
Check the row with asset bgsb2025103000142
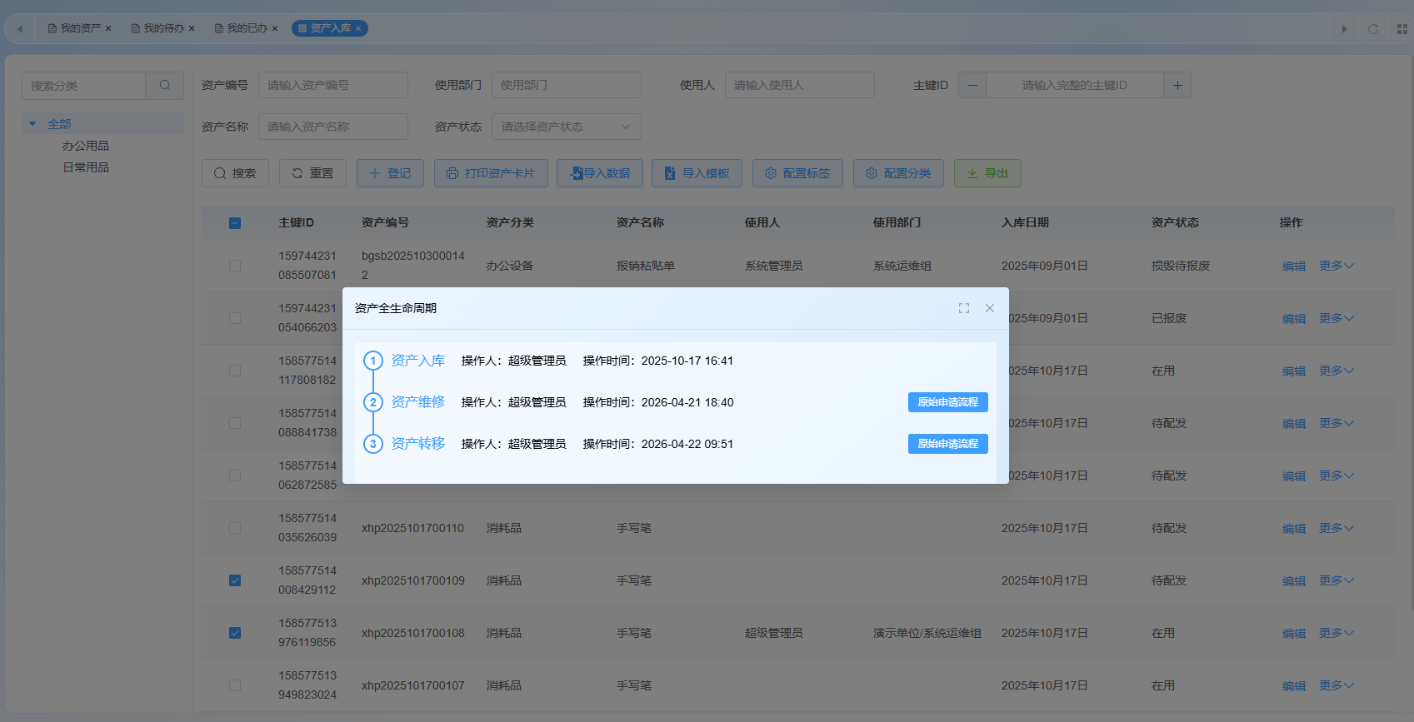click(235, 266)
